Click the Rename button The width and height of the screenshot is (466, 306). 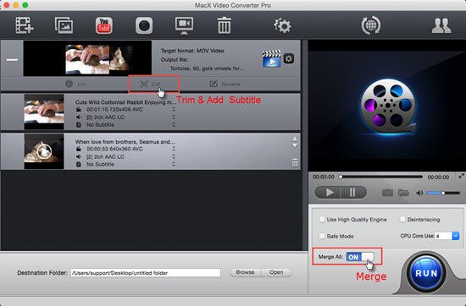(225, 84)
